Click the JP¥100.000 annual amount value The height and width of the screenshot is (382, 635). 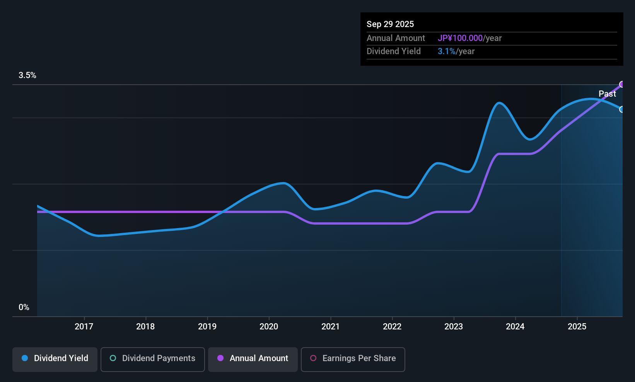point(460,38)
